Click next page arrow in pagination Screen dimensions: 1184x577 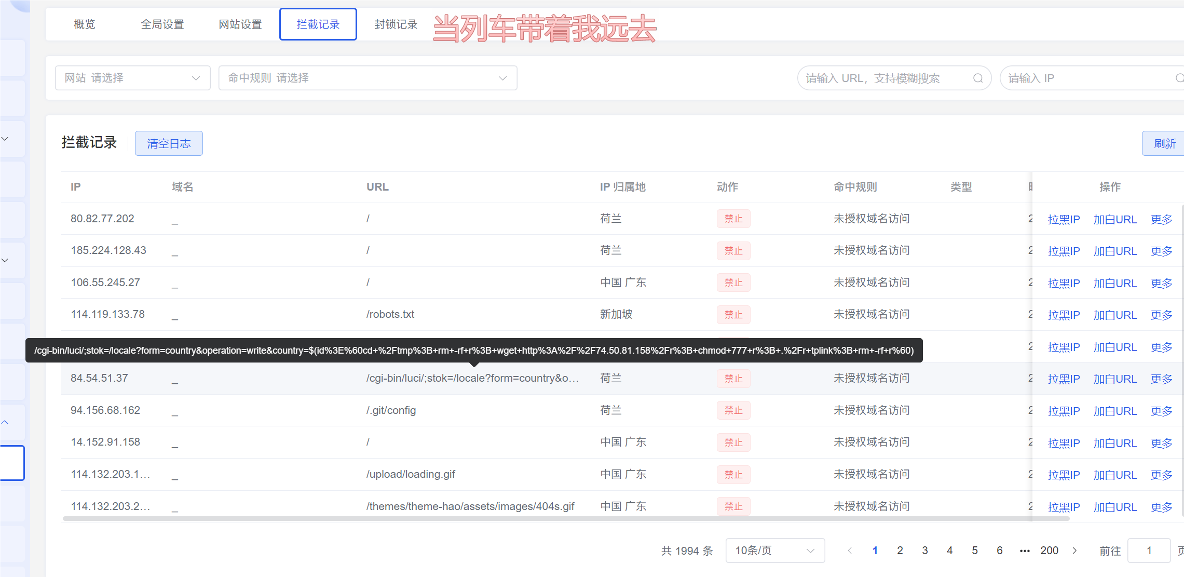[x=1074, y=551]
